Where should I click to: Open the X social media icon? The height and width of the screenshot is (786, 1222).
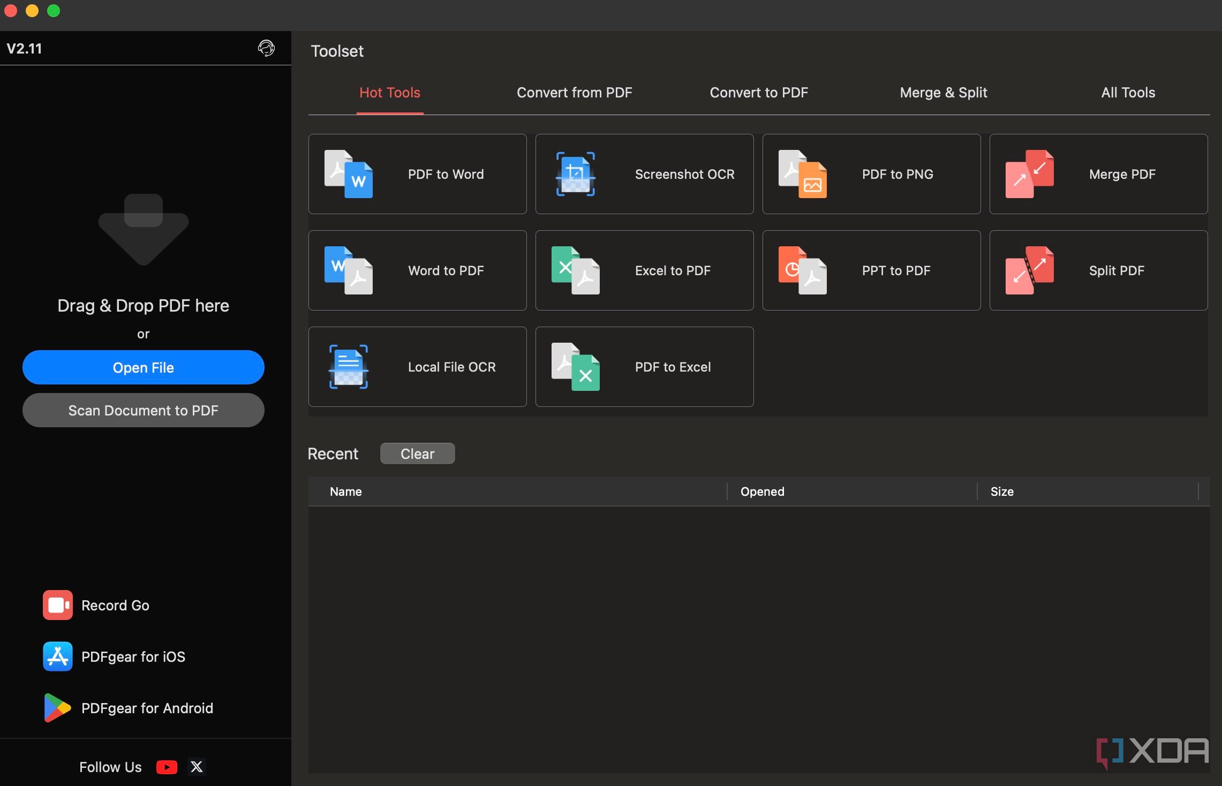197,767
